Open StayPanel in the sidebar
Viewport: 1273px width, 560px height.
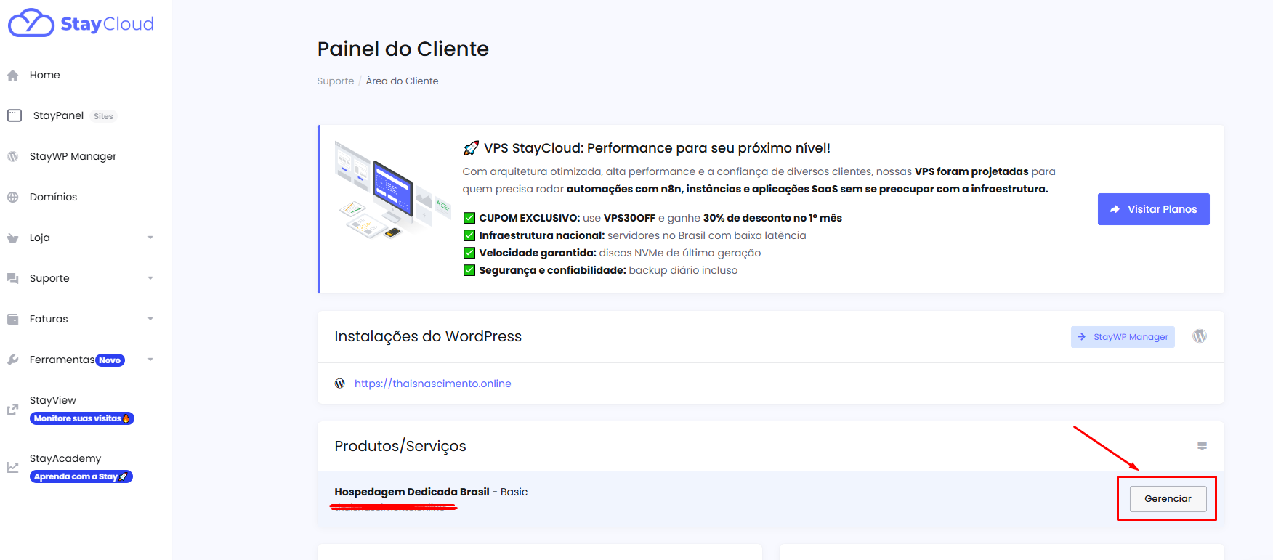pos(58,115)
